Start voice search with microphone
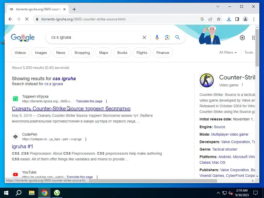This screenshot has width=264, height=198. (157, 37)
